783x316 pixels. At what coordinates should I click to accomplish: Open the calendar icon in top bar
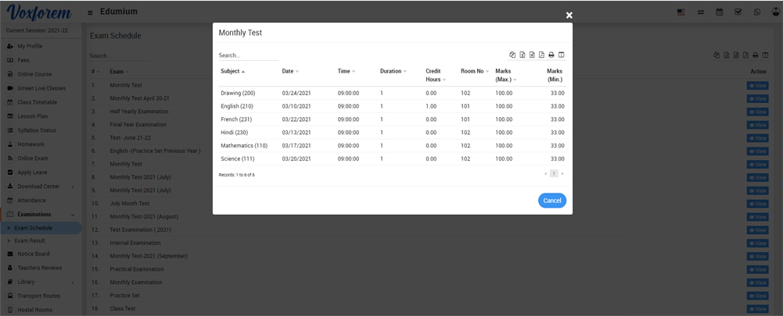[719, 12]
